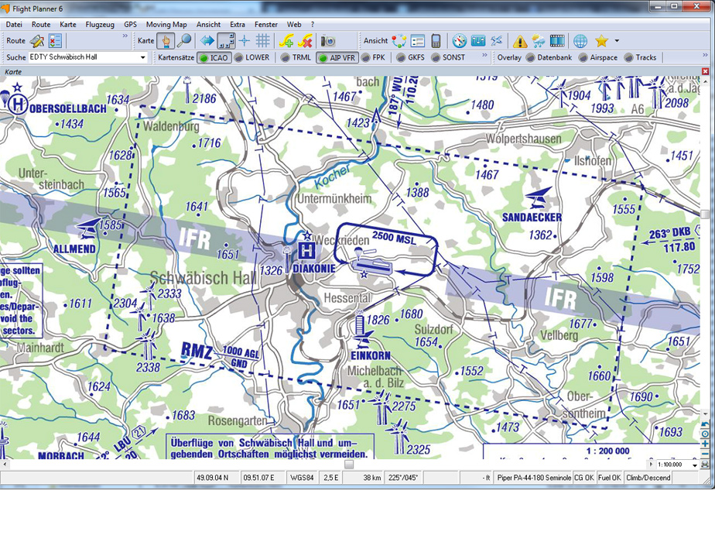The height and width of the screenshot is (542, 715).
Task: Open the Fenster menu
Action: [266, 25]
